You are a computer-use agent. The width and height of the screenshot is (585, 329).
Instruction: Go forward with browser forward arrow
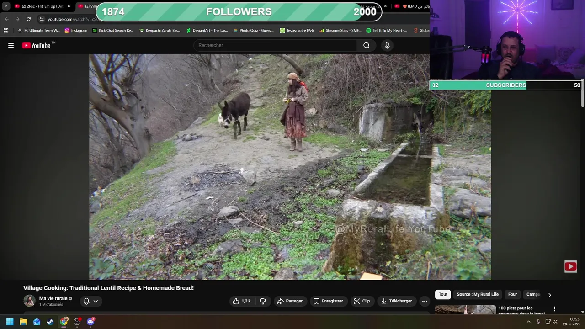coord(17,19)
